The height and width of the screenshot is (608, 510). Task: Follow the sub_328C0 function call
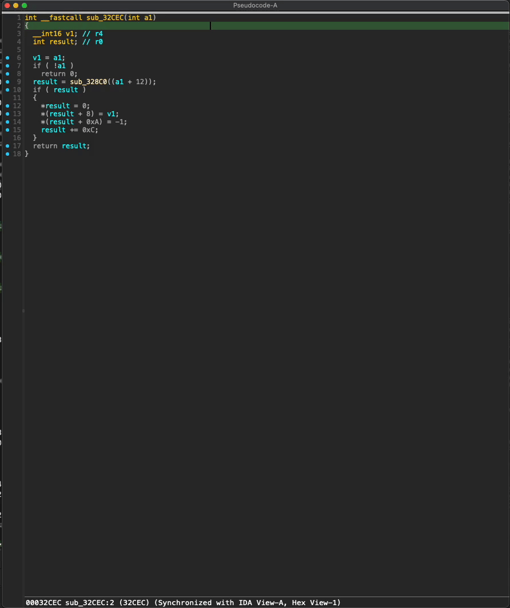tap(88, 82)
